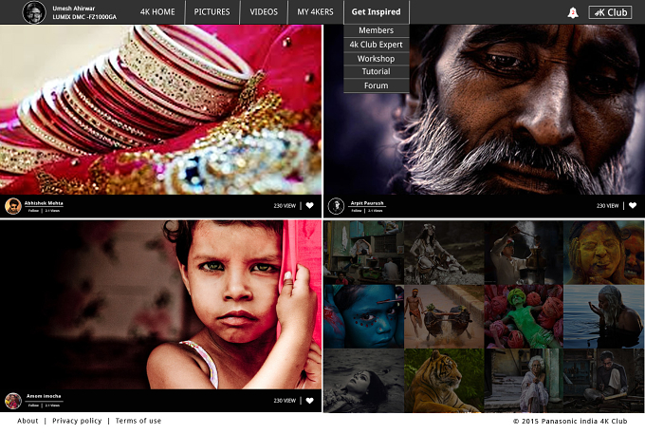The height and width of the screenshot is (434, 645).
Task: Like the child portrait with heart icon
Action: (310, 400)
